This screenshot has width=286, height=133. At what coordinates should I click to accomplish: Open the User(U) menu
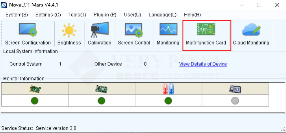pyautogui.click(x=133, y=15)
